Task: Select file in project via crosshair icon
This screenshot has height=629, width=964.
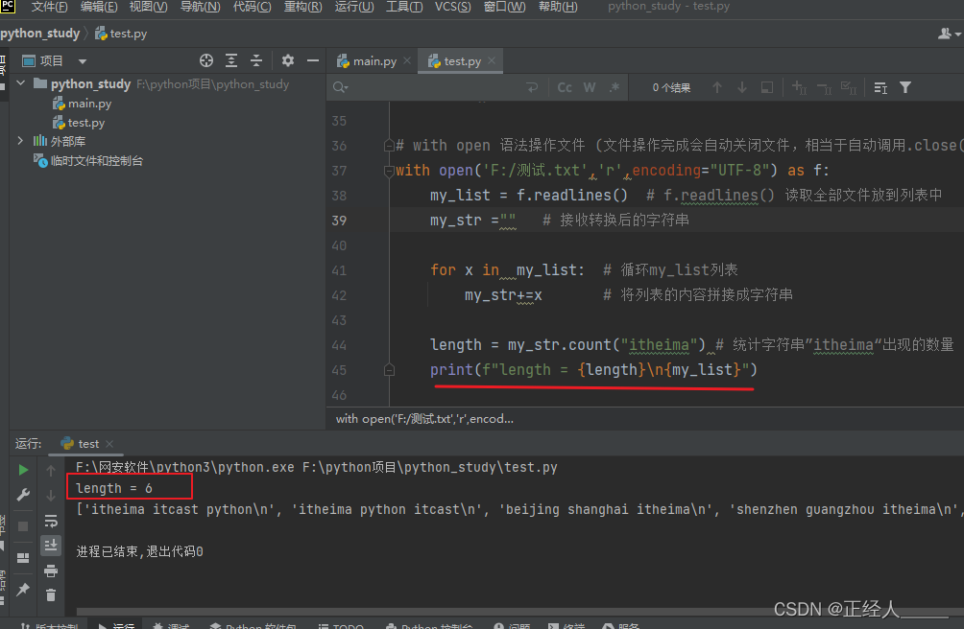Action: pos(206,59)
